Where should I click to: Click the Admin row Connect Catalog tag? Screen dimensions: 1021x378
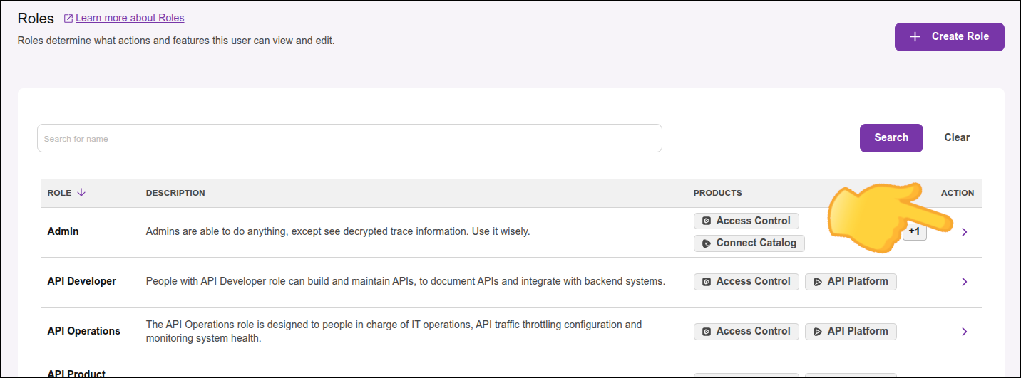click(749, 243)
